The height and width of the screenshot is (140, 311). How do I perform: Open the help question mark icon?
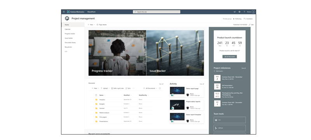click(244, 12)
